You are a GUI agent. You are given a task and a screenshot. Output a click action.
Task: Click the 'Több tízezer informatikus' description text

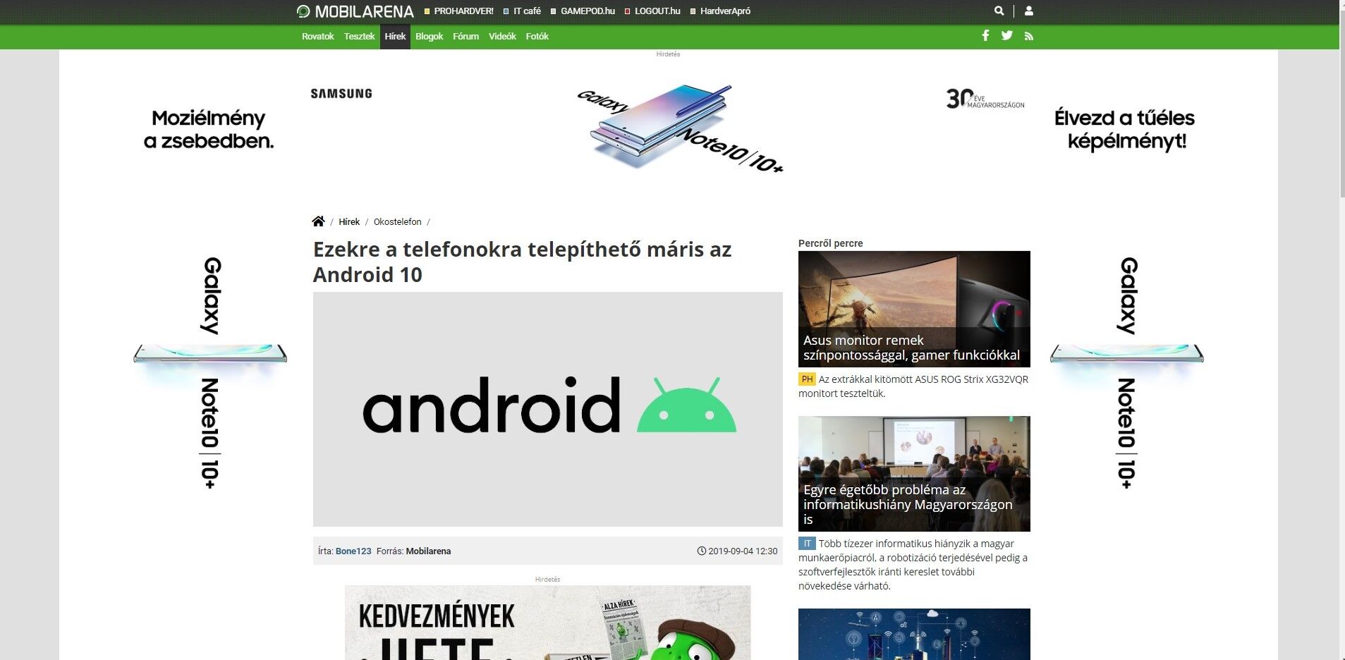pyautogui.click(x=913, y=565)
